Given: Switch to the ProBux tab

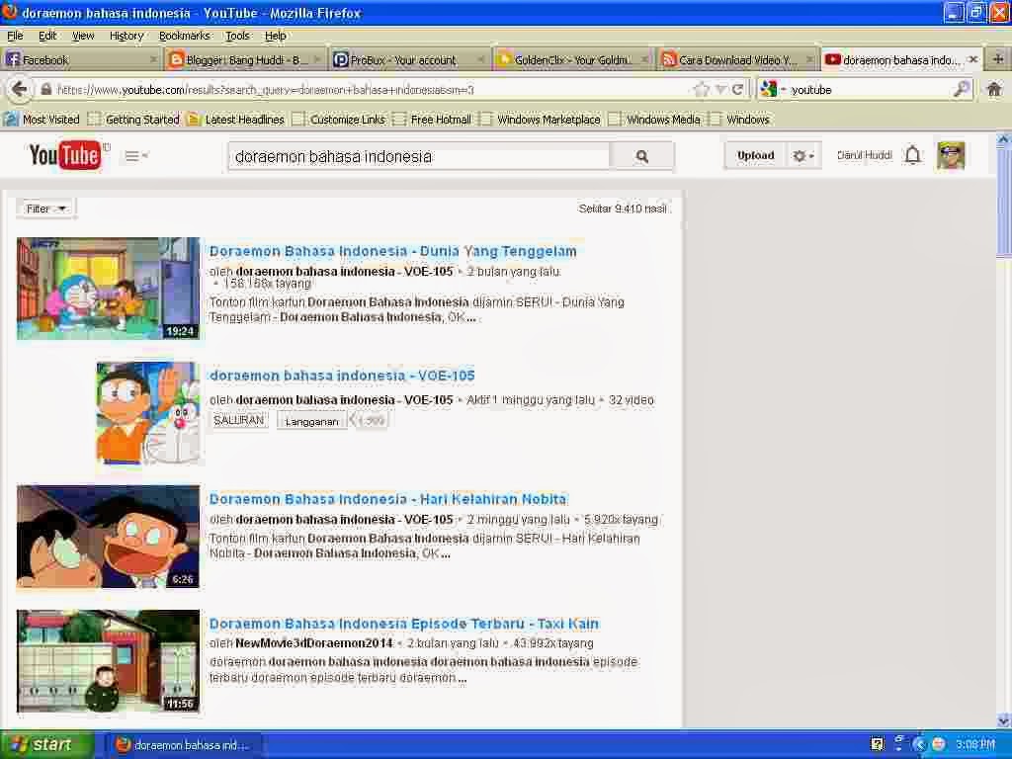Looking at the screenshot, I should coord(409,60).
